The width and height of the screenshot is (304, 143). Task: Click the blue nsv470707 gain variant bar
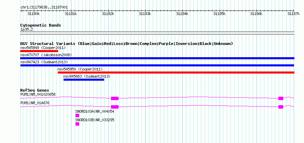coord(157,58)
